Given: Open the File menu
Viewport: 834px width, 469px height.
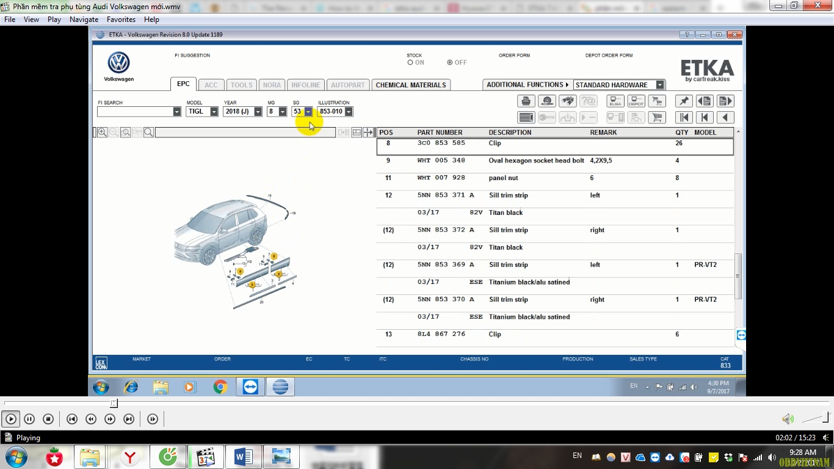Looking at the screenshot, I should coord(10,20).
